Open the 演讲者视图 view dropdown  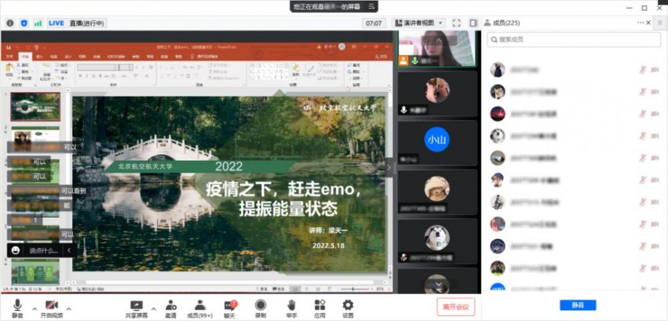(419, 23)
